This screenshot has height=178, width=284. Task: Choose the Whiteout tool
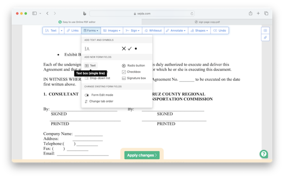[153, 31]
